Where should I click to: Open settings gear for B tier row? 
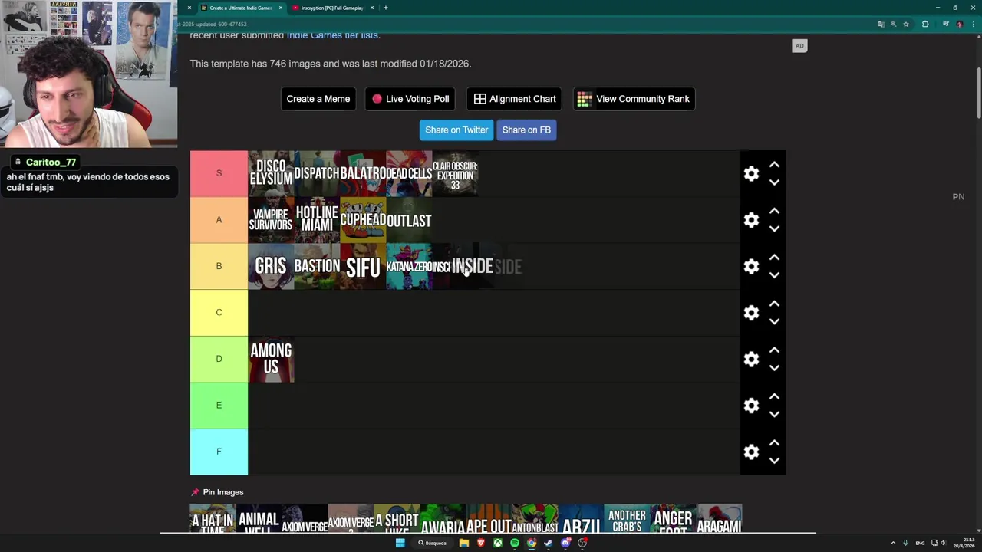(751, 266)
